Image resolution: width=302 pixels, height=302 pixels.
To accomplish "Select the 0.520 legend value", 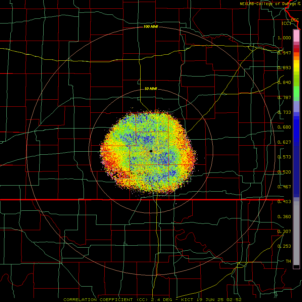I will pyautogui.click(x=284, y=172).
